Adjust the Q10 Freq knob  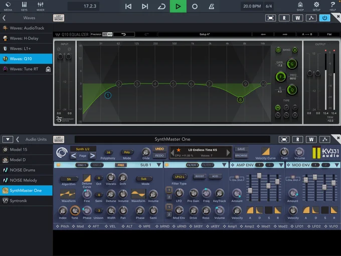[280, 77]
